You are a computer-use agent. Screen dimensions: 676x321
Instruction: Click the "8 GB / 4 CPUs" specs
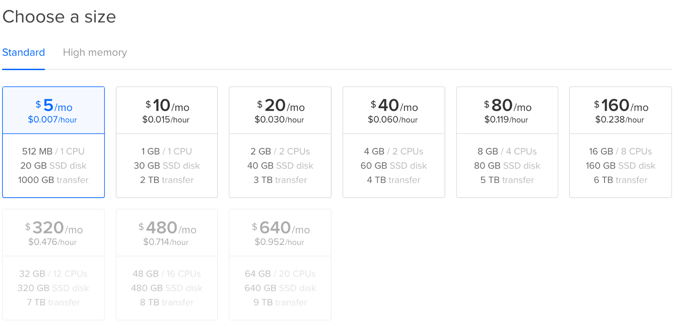point(507,151)
